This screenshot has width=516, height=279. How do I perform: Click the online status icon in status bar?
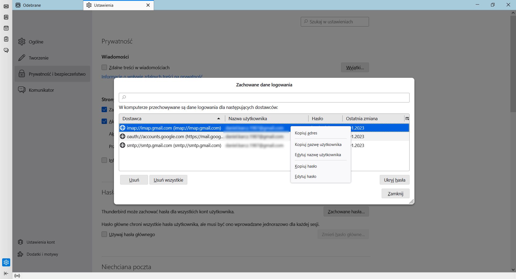tap(17, 276)
